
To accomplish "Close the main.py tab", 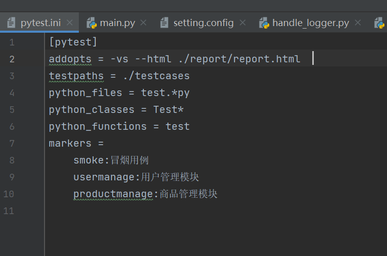I will pos(143,23).
